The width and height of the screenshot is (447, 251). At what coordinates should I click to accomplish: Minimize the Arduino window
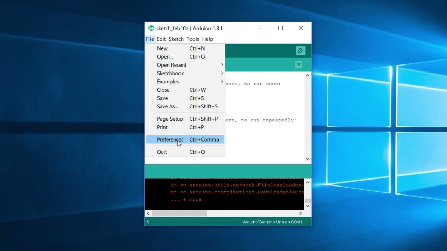pos(260,28)
